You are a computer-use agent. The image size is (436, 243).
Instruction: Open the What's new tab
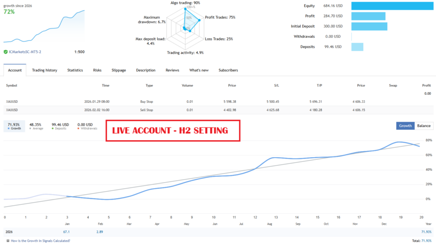point(199,70)
